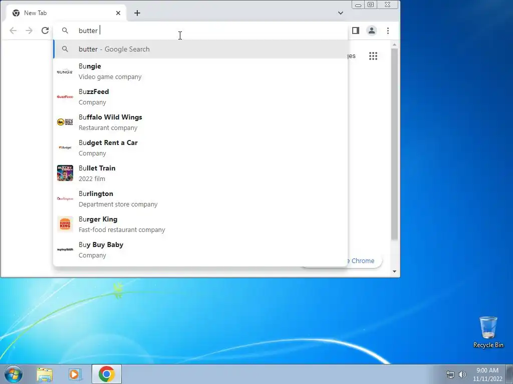Add a new tab with the plus button
This screenshot has width=513, height=384.
click(137, 13)
